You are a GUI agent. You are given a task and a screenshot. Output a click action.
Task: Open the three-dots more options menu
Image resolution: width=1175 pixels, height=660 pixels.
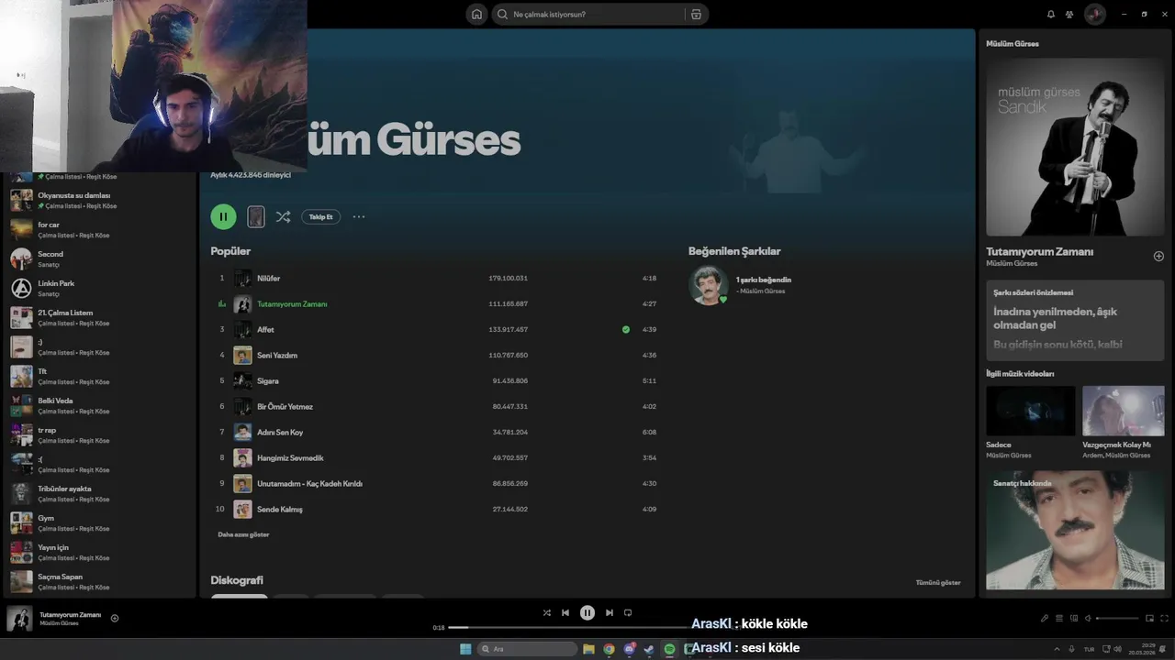(359, 217)
